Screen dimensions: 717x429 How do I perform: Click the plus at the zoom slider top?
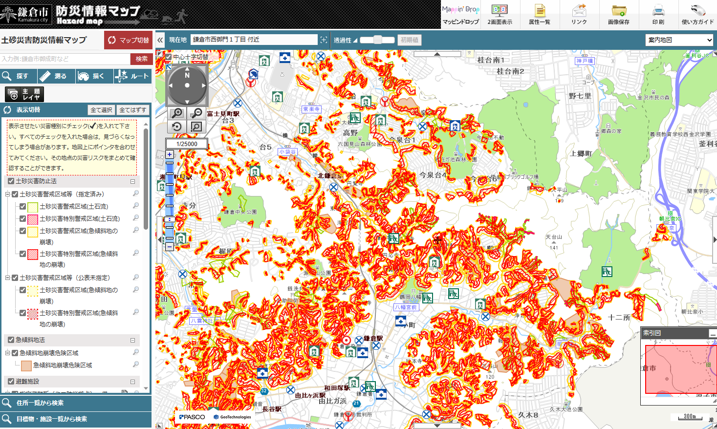pos(170,154)
